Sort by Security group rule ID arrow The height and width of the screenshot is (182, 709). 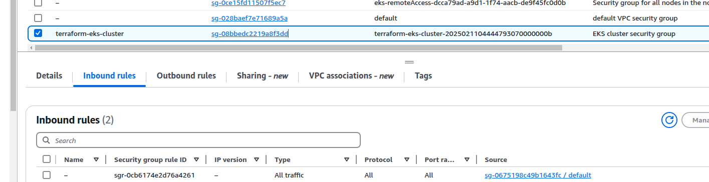pos(196,160)
